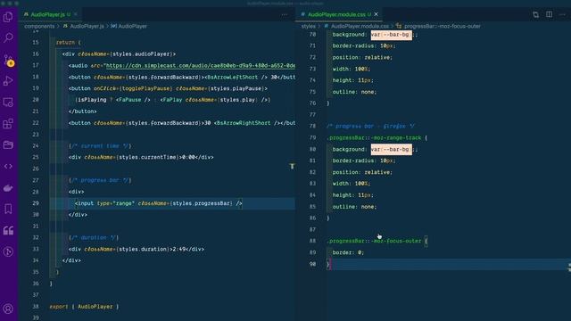The width and height of the screenshot is (571, 321).
Task: Click outline none on line 75
Action: [x=354, y=92]
